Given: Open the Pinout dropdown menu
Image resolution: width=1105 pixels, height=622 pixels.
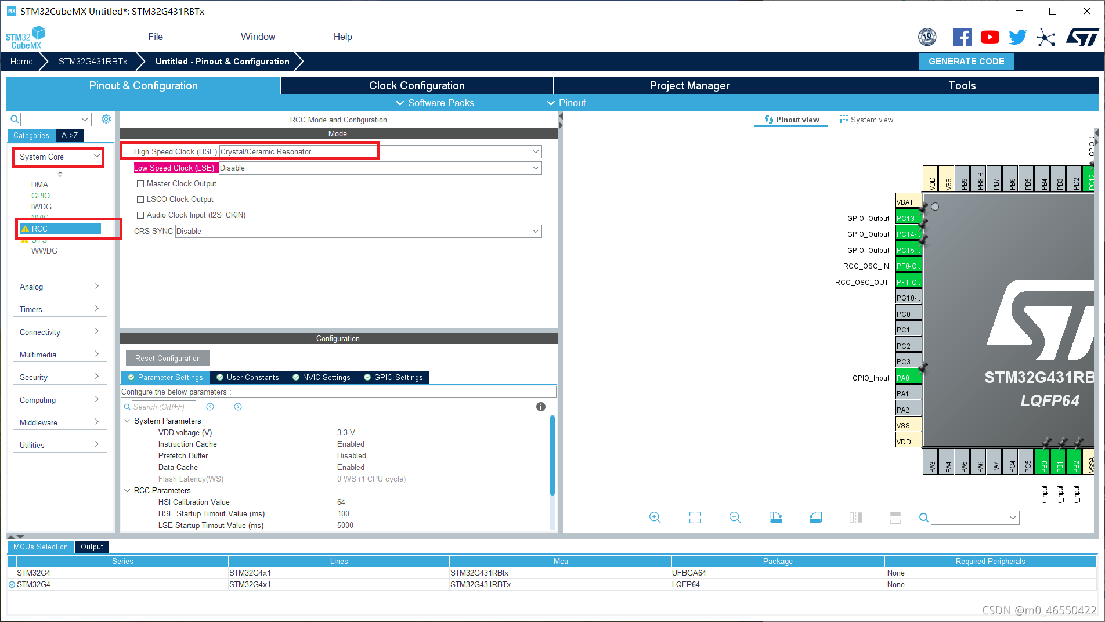Looking at the screenshot, I should click(x=566, y=103).
